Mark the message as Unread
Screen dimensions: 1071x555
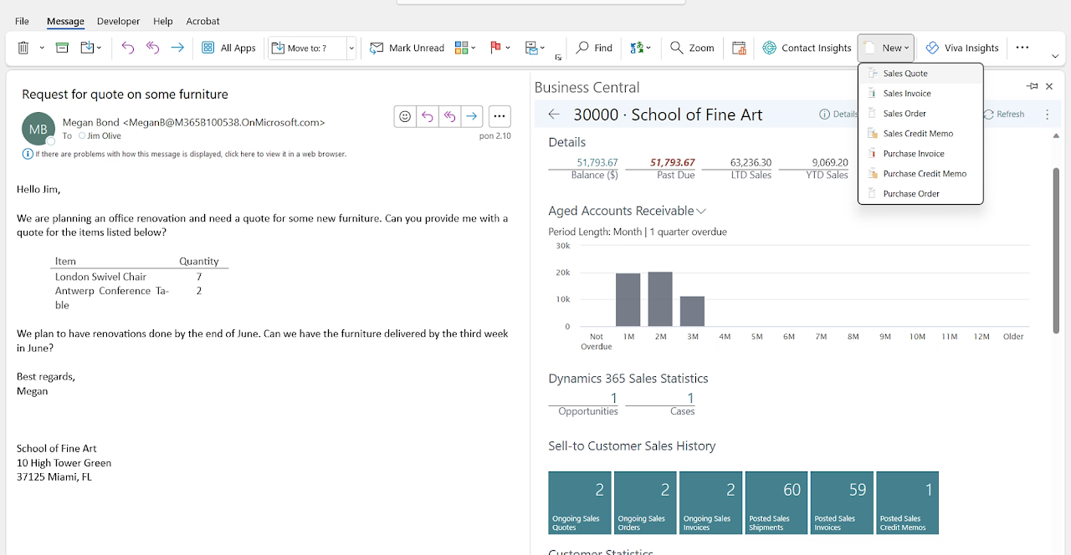[407, 48]
